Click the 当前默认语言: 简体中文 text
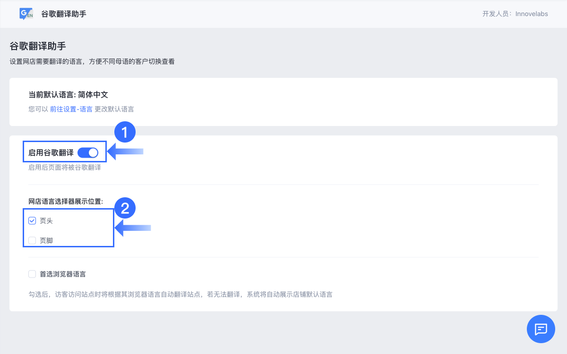This screenshot has height=354, width=567. (69, 94)
